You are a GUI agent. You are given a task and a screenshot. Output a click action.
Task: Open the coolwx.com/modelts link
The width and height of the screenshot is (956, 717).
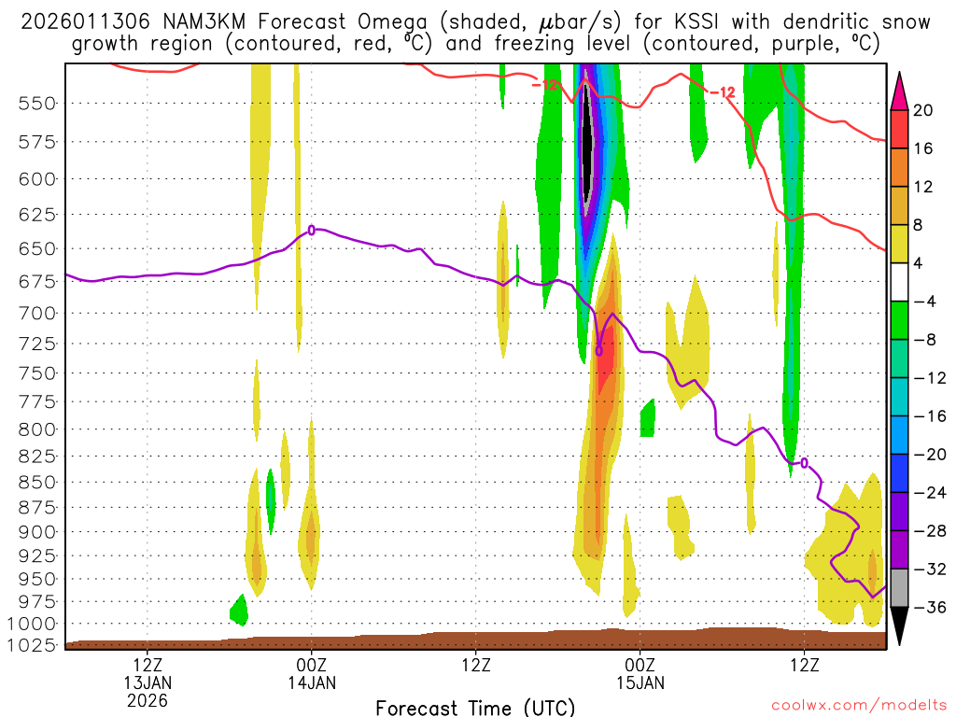(x=859, y=706)
